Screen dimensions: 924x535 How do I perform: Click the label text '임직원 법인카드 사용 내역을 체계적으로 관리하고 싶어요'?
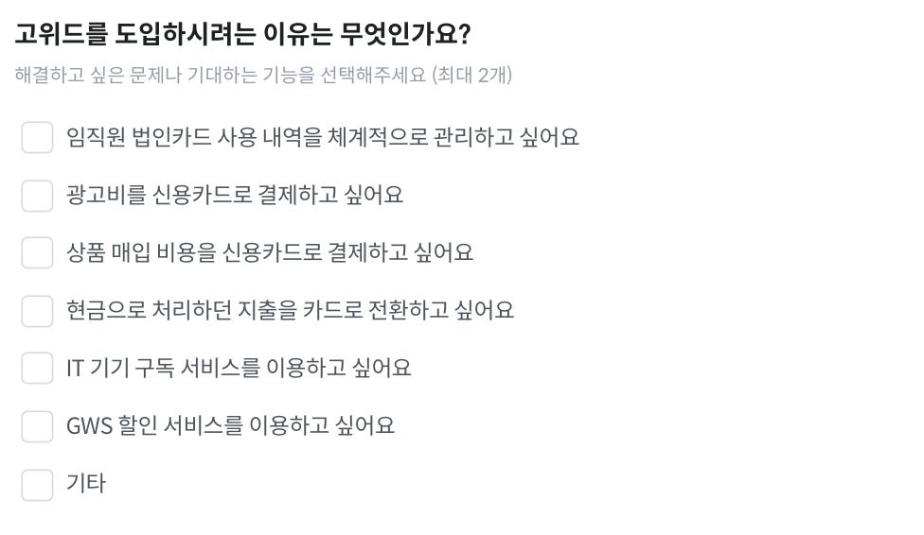pos(322,137)
